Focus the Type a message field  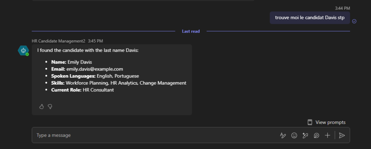[152, 135]
